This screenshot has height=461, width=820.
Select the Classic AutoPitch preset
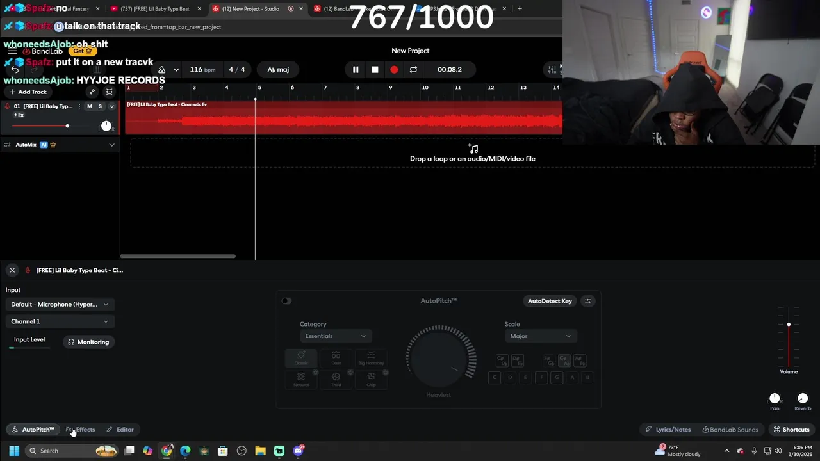tap(301, 359)
